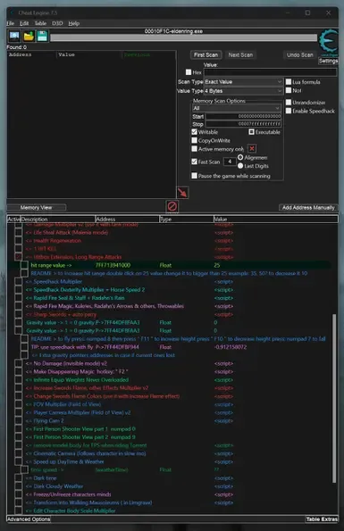Activate No Damage (invisible mode) v2 checkbox

(18, 363)
